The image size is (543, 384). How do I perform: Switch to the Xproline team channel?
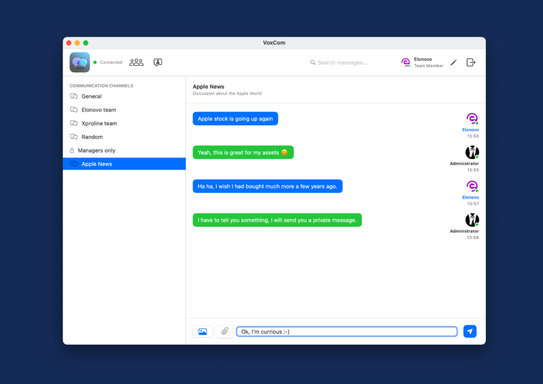pyautogui.click(x=99, y=123)
